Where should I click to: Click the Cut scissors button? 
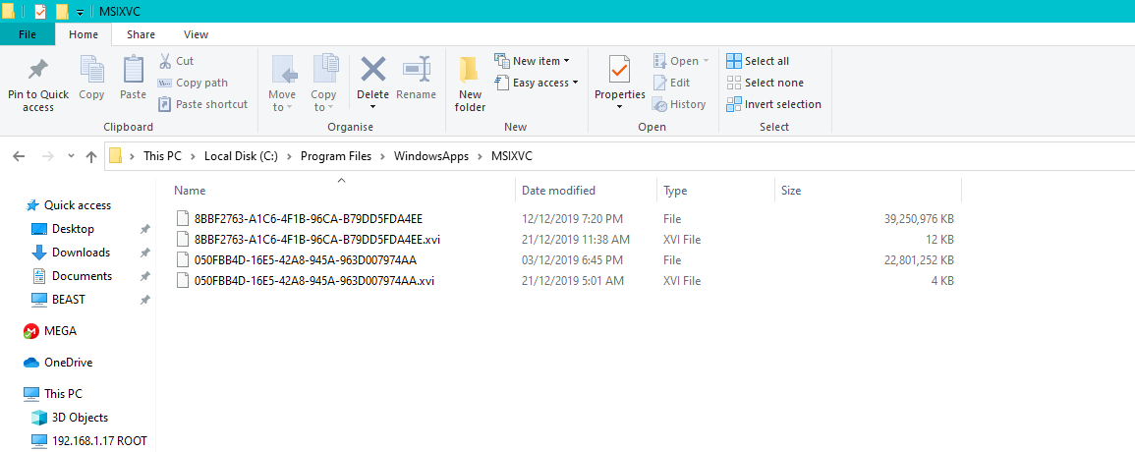tap(176, 61)
